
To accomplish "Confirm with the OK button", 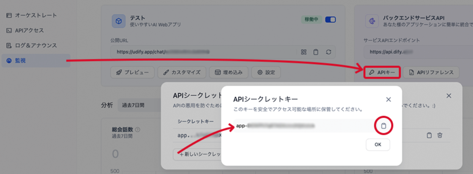I will pos(378,145).
